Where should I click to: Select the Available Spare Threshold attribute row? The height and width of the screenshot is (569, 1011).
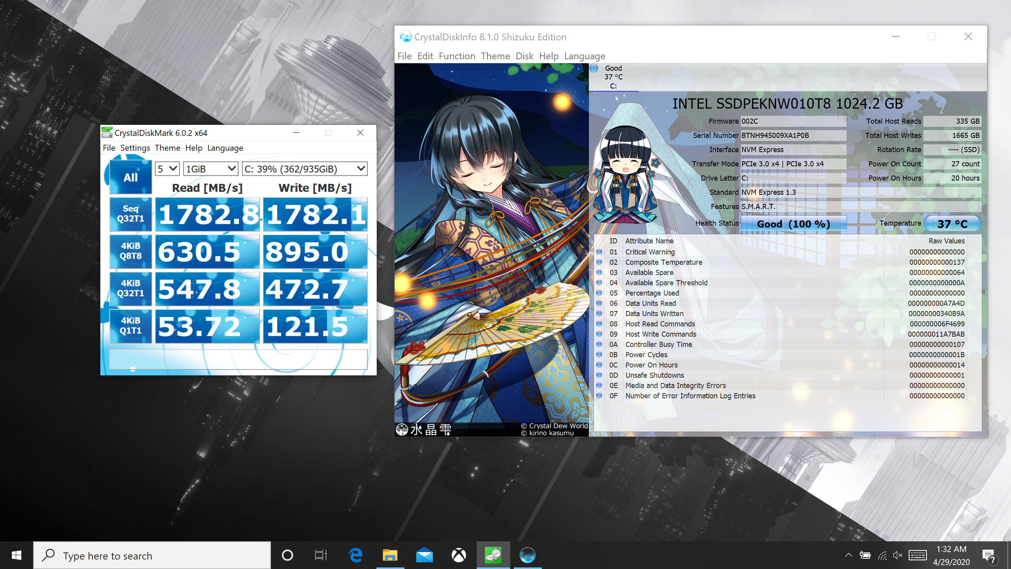tap(780, 283)
